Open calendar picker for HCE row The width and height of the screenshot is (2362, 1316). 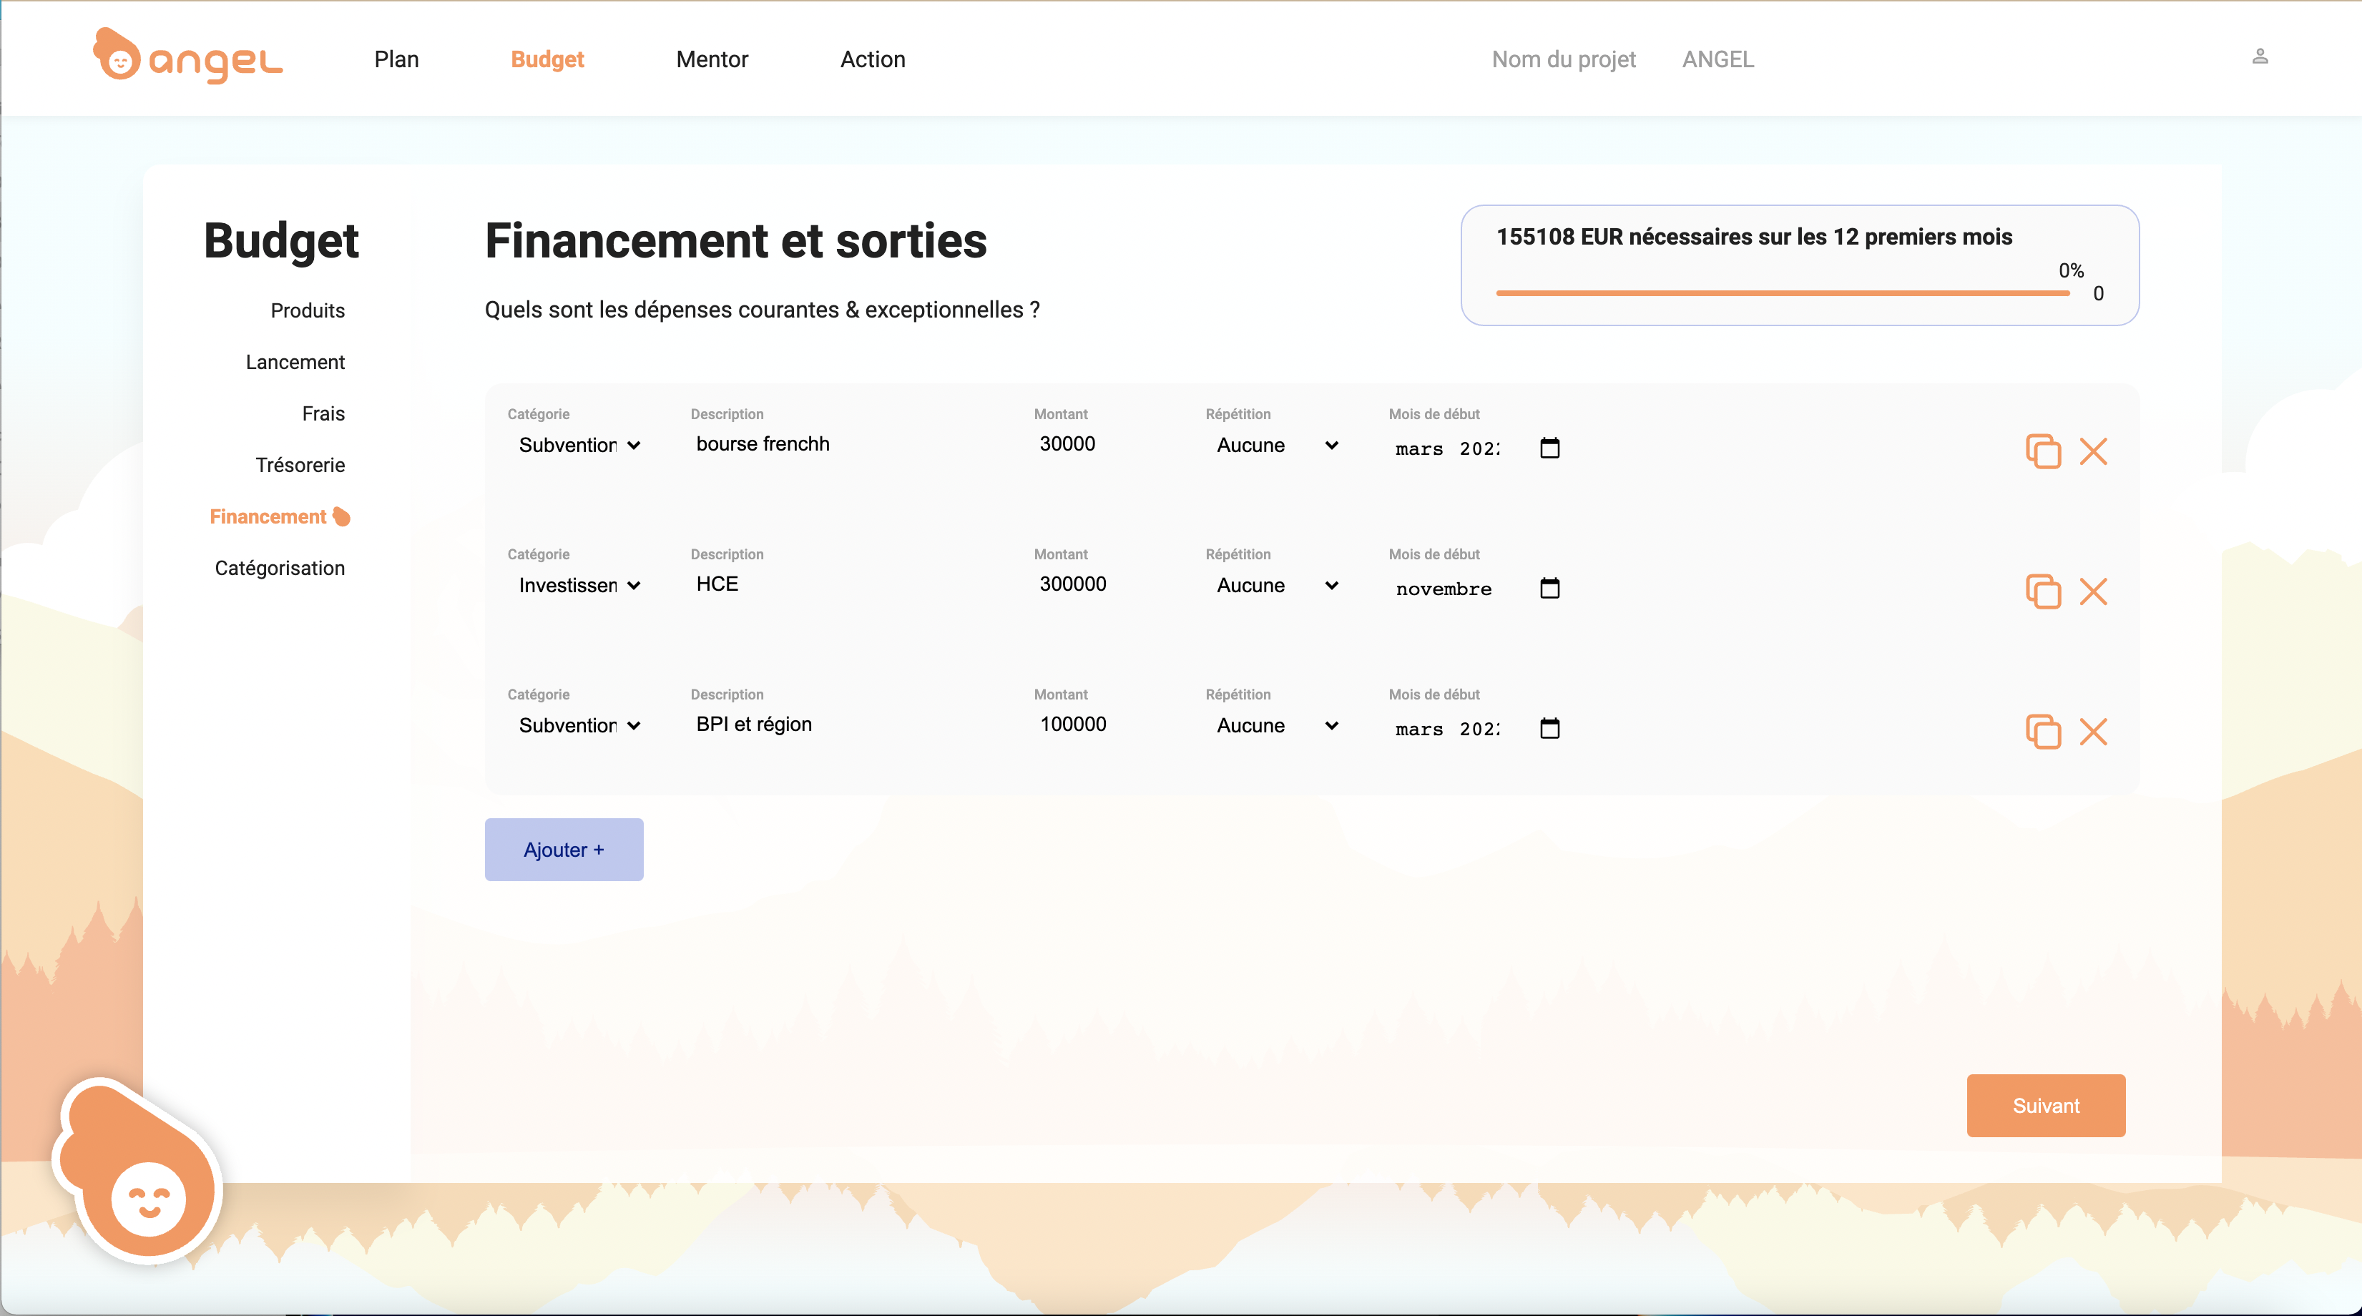(x=1549, y=588)
